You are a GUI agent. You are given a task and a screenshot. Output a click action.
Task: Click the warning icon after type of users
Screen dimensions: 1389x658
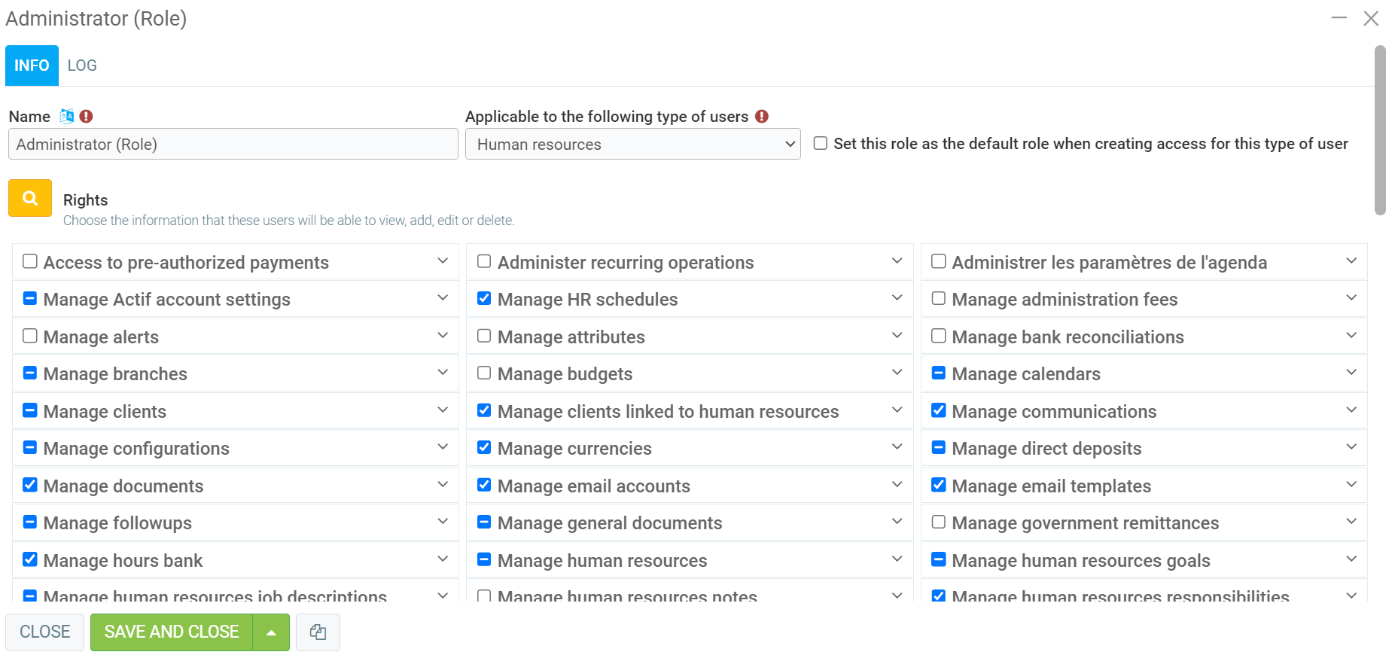click(x=762, y=116)
